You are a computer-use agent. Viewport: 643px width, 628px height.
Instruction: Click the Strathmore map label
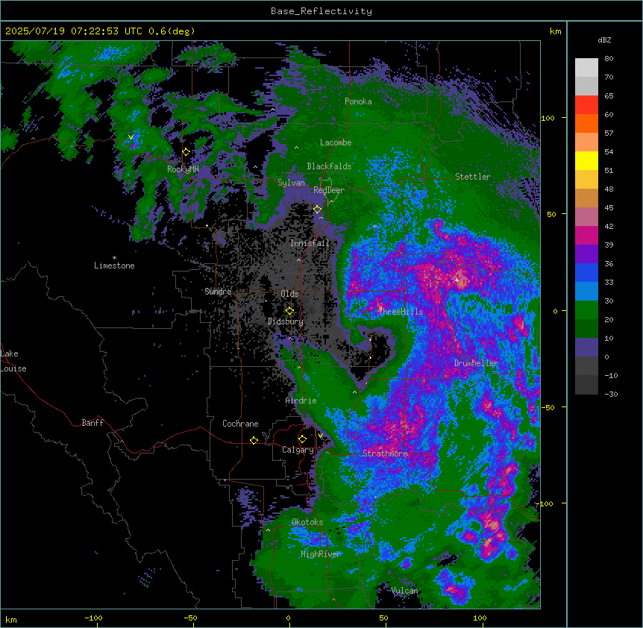[385, 453]
